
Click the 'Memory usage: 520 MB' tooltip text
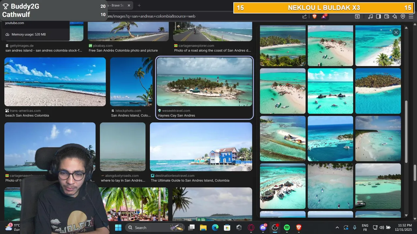tap(29, 34)
